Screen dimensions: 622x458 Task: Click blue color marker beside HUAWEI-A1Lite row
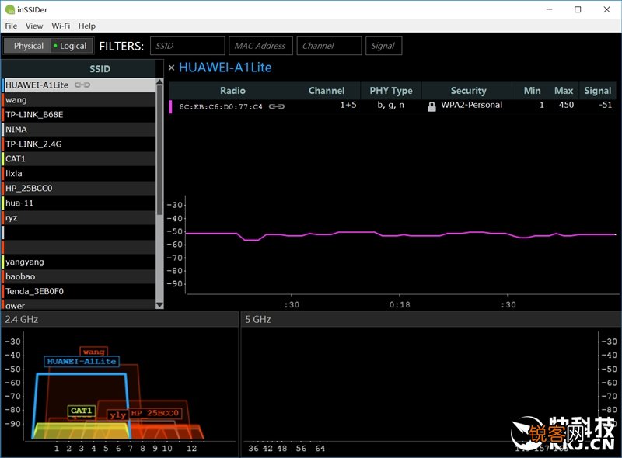click(x=3, y=85)
